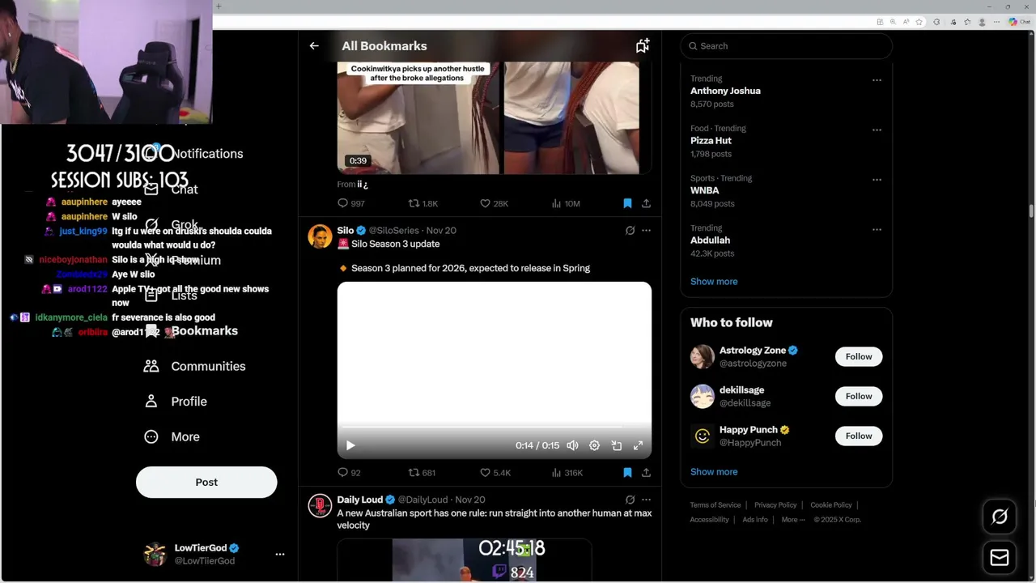Enter fullscreen on the Silo video
Screen dimensions: 1036x583
click(x=638, y=445)
